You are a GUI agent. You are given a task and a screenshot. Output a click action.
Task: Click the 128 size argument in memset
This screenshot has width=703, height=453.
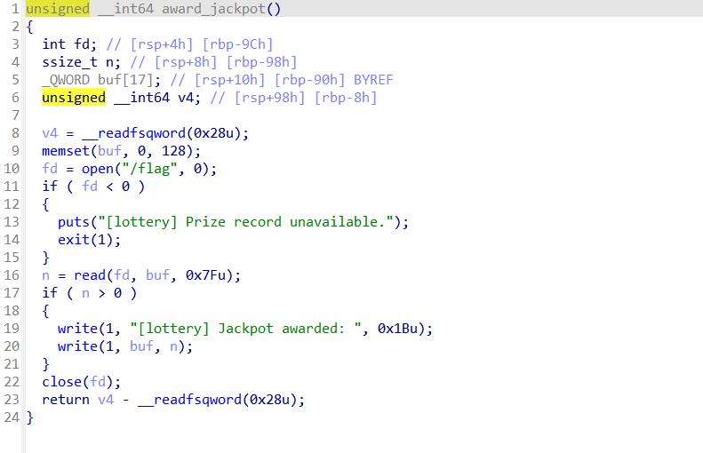click(173, 151)
